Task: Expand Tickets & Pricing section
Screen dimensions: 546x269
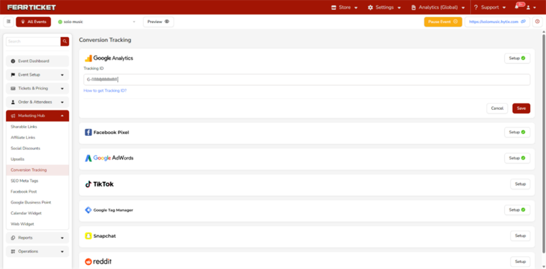Action: [x=38, y=88]
